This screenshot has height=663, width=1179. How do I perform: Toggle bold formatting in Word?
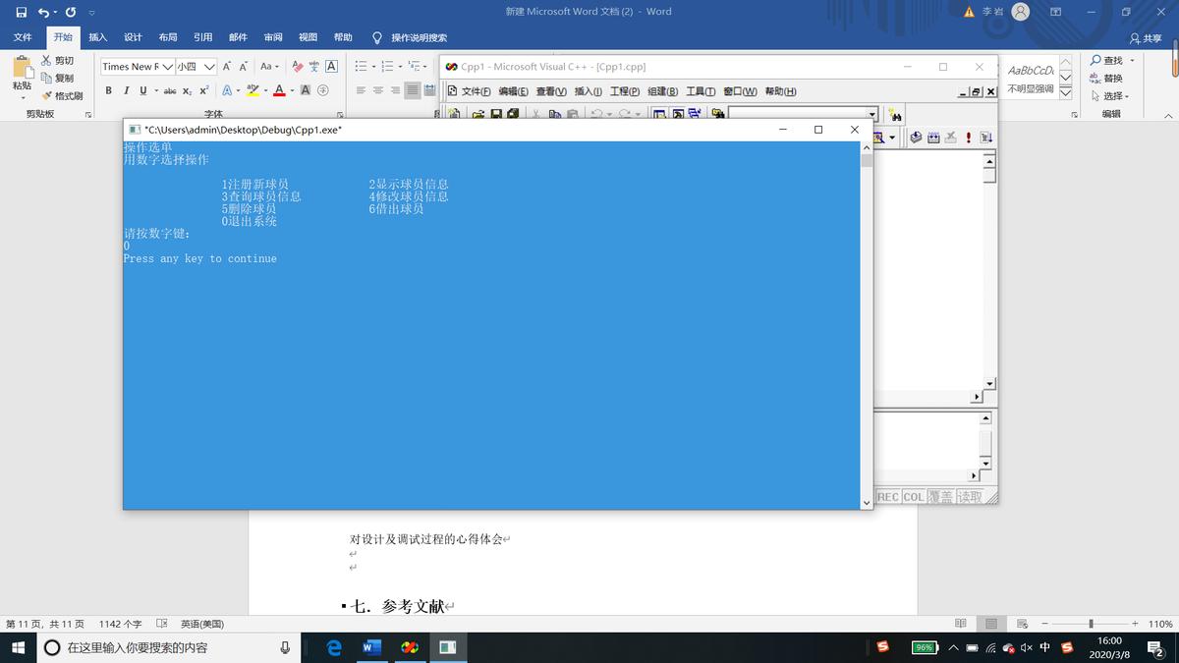(x=109, y=90)
